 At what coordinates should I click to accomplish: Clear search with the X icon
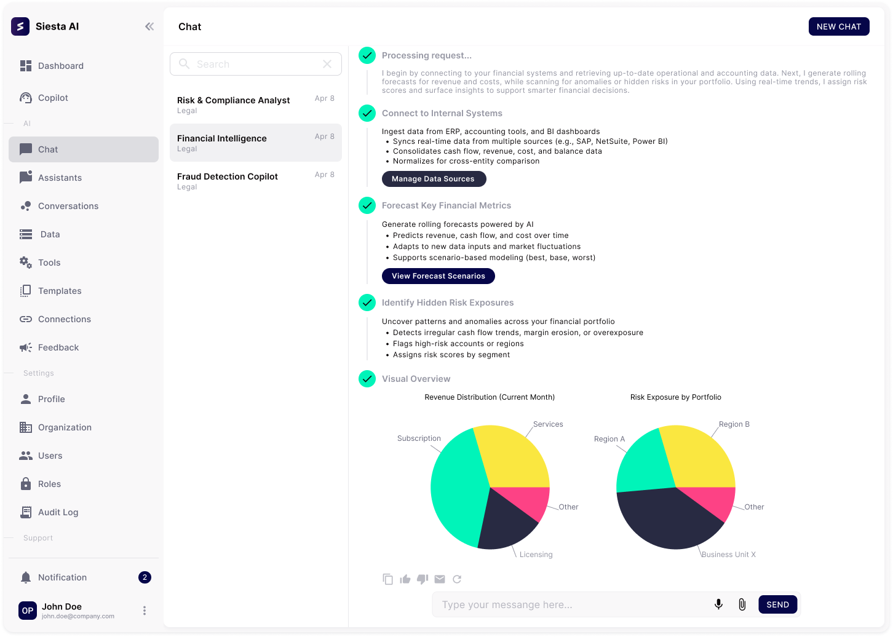coord(327,64)
